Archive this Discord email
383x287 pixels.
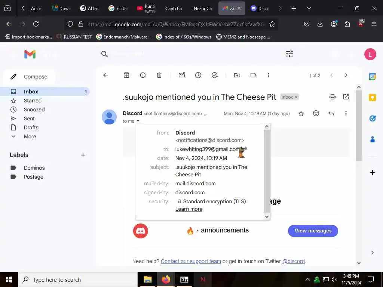[x=126, y=75]
